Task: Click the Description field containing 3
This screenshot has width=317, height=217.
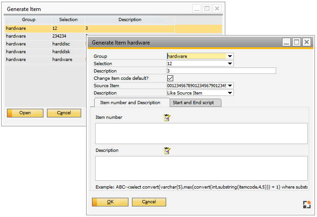Action: click(221, 71)
